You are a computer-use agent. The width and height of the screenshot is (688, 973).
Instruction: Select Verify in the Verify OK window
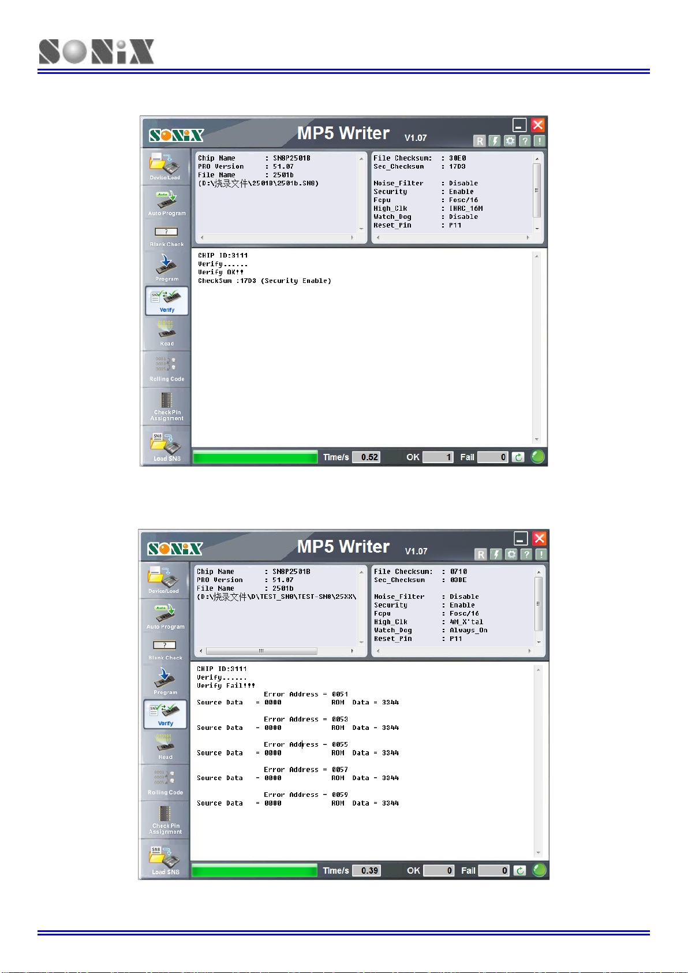click(x=166, y=301)
